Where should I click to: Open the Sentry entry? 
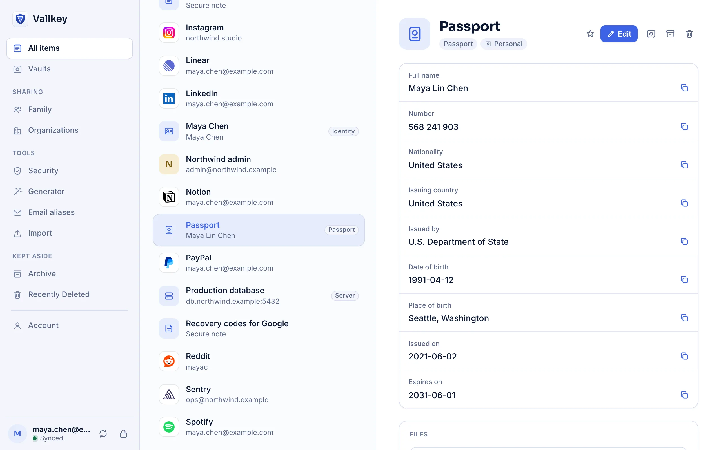(259, 394)
